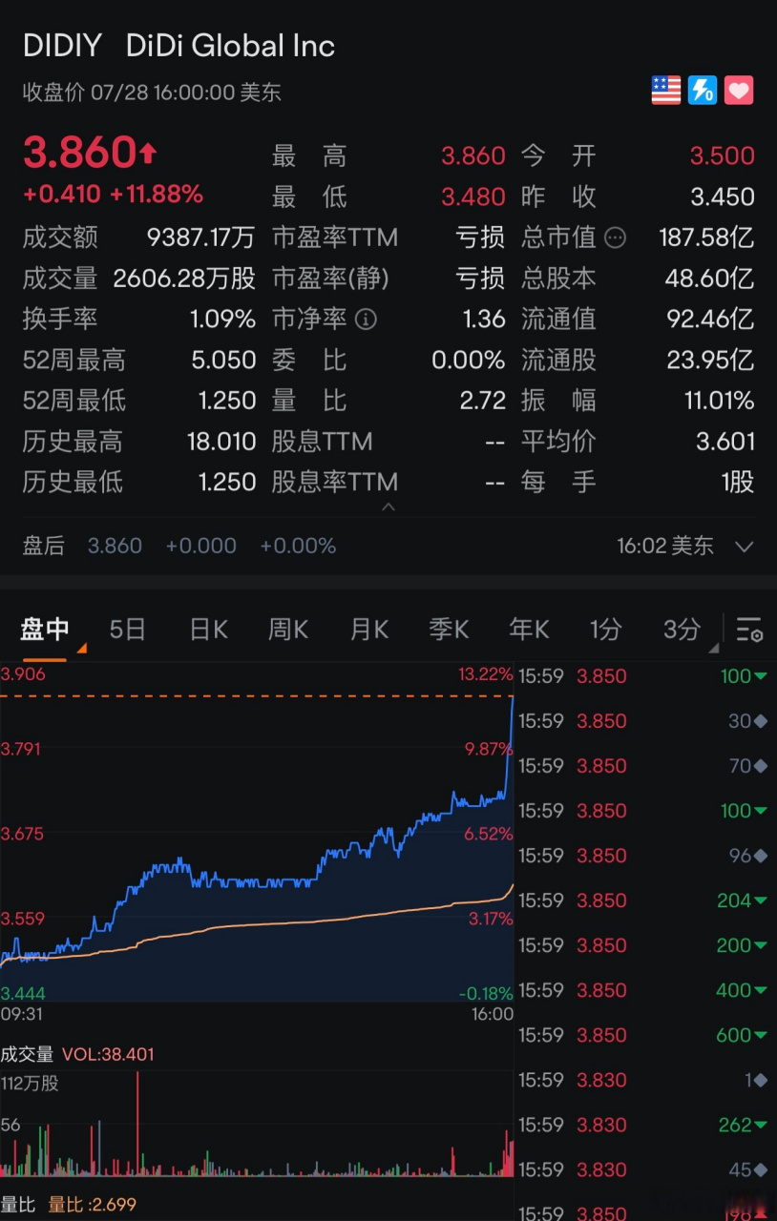Collapse quote details via the upward caret

(x=389, y=508)
